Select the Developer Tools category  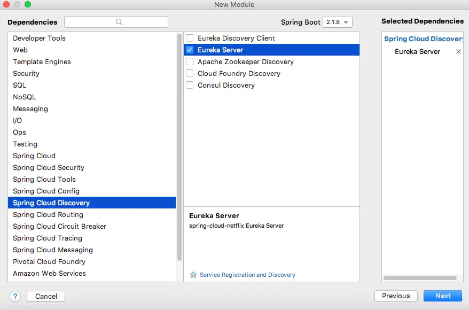click(x=92, y=38)
